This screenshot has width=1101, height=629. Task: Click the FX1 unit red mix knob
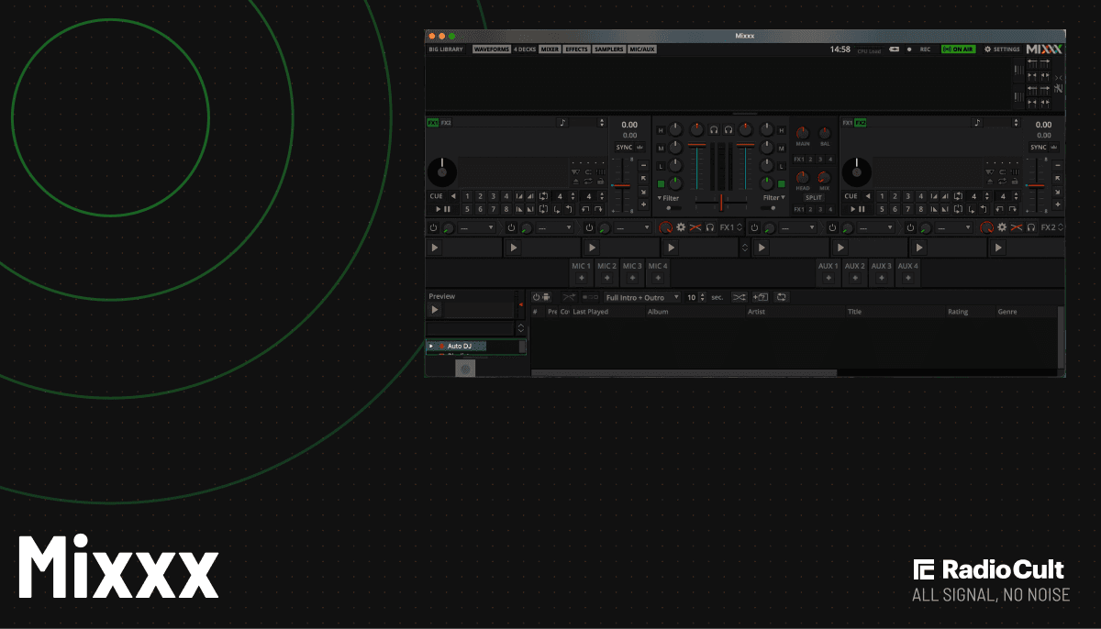pyautogui.click(x=665, y=226)
